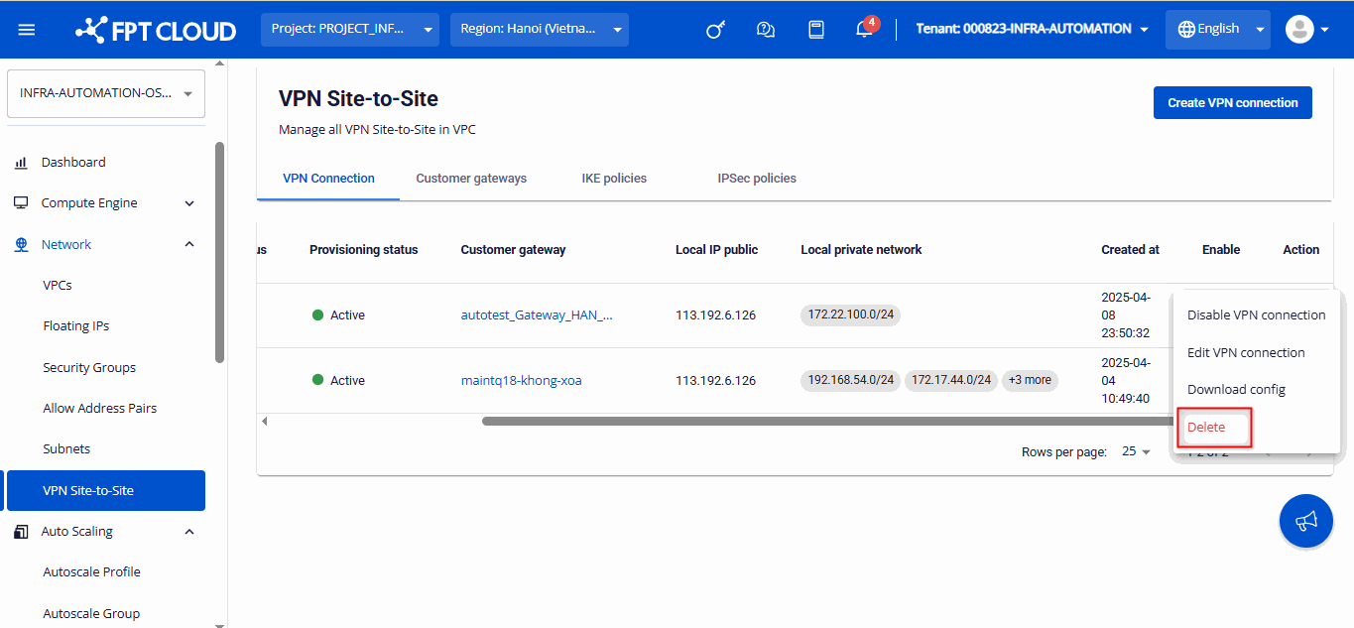
Task: Select Edit VPN connection menu item
Action: tap(1256, 353)
